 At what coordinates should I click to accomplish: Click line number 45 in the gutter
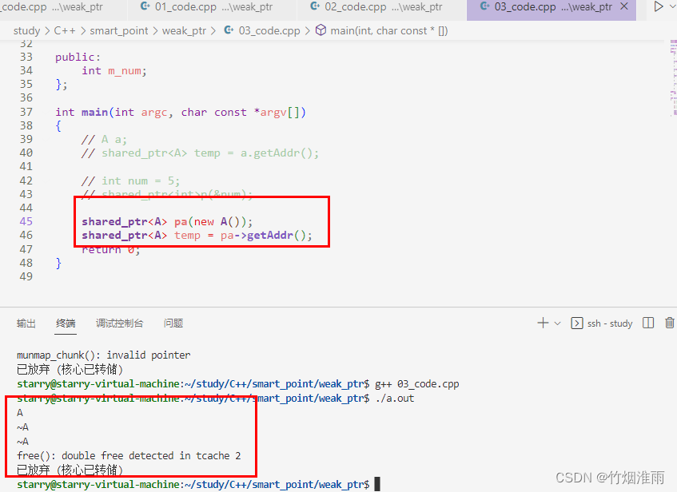26,221
